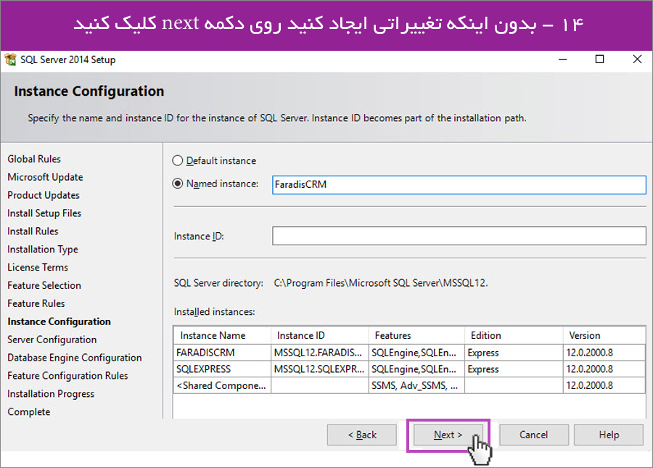Select the Shared Components row
This screenshot has height=468, width=653.
409,385
